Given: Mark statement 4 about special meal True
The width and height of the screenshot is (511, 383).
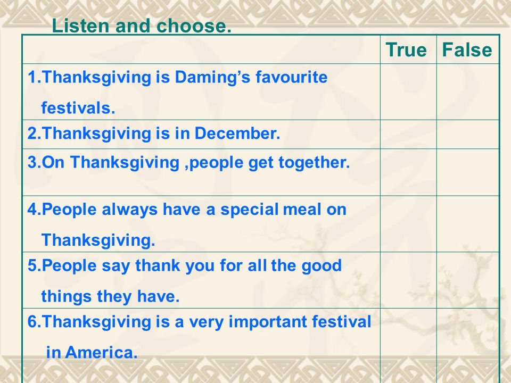Looking at the screenshot, I should 408,224.
